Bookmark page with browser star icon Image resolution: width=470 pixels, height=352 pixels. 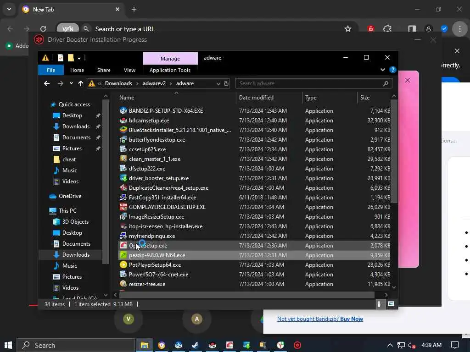click(348, 29)
